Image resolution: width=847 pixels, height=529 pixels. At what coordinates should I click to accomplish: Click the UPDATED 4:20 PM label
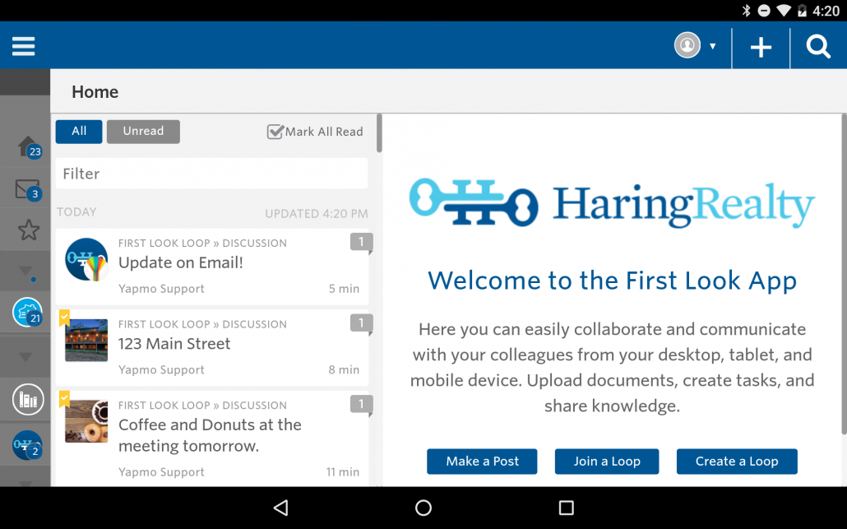coord(317,214)
